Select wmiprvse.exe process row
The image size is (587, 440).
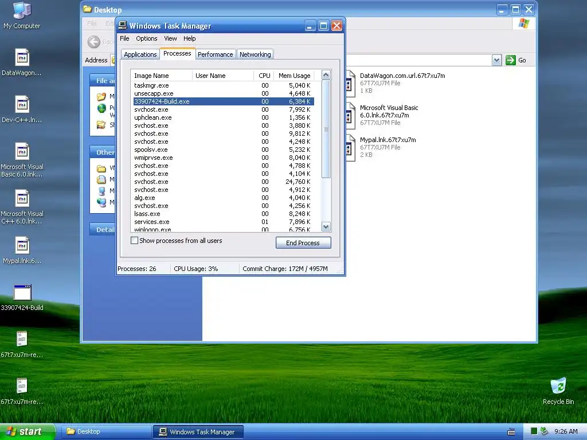[x=224, y=158]
